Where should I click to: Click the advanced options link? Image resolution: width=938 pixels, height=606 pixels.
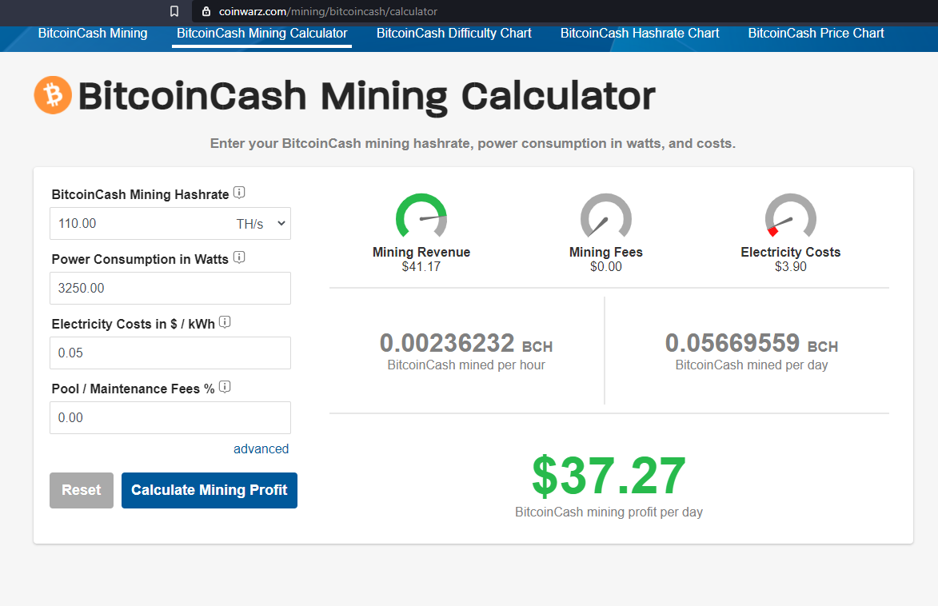click(261, 449)
